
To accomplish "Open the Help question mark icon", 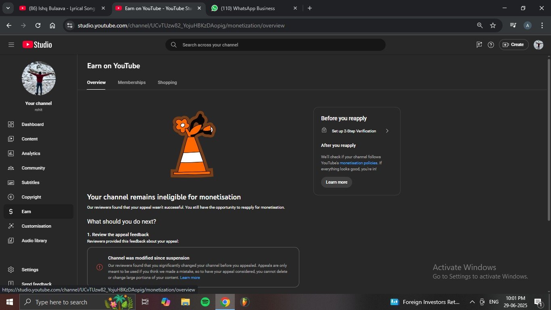I will point(491,45).
